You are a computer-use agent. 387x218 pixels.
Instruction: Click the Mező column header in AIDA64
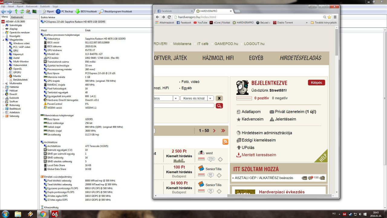(x=44, y=30)
